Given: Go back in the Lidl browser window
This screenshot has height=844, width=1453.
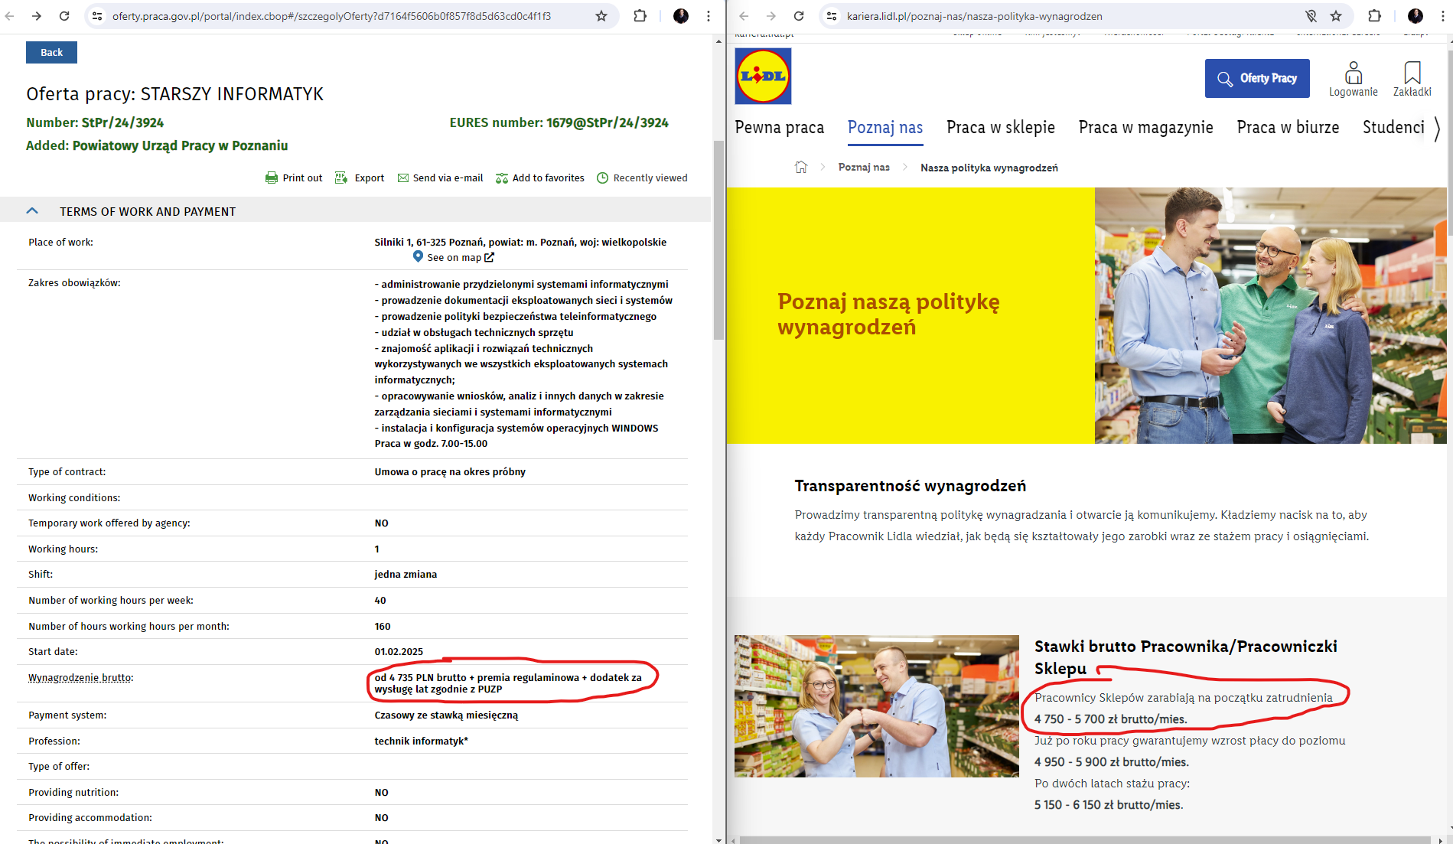Looking at the screenshot, I should point(744,16).
